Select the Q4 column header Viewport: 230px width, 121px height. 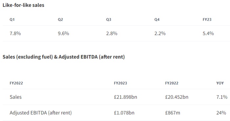coord(157,19)
